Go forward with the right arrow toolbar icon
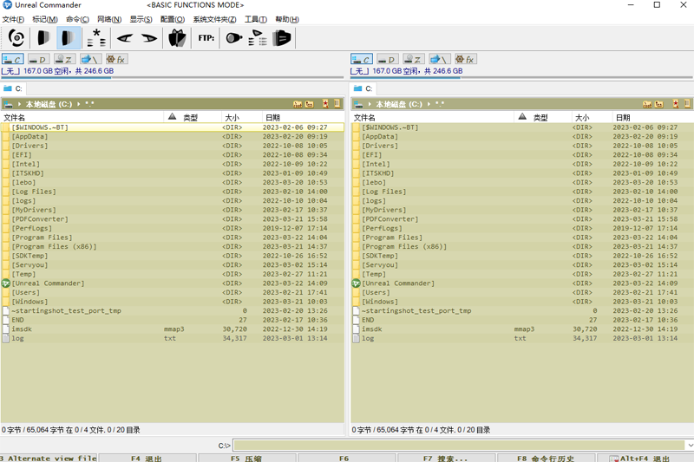Viewport: 694px width, 462px height. 149,38
